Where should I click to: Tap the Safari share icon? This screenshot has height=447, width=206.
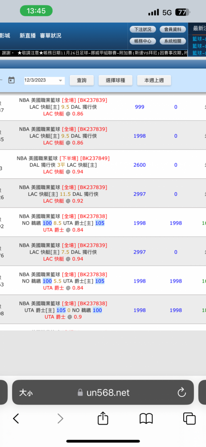click(103, 418)
